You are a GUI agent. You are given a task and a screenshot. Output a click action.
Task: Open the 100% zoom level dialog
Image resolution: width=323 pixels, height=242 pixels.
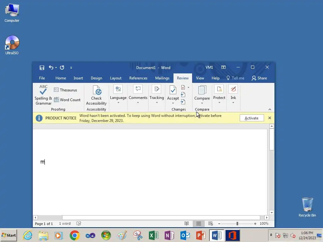(264, 223)
